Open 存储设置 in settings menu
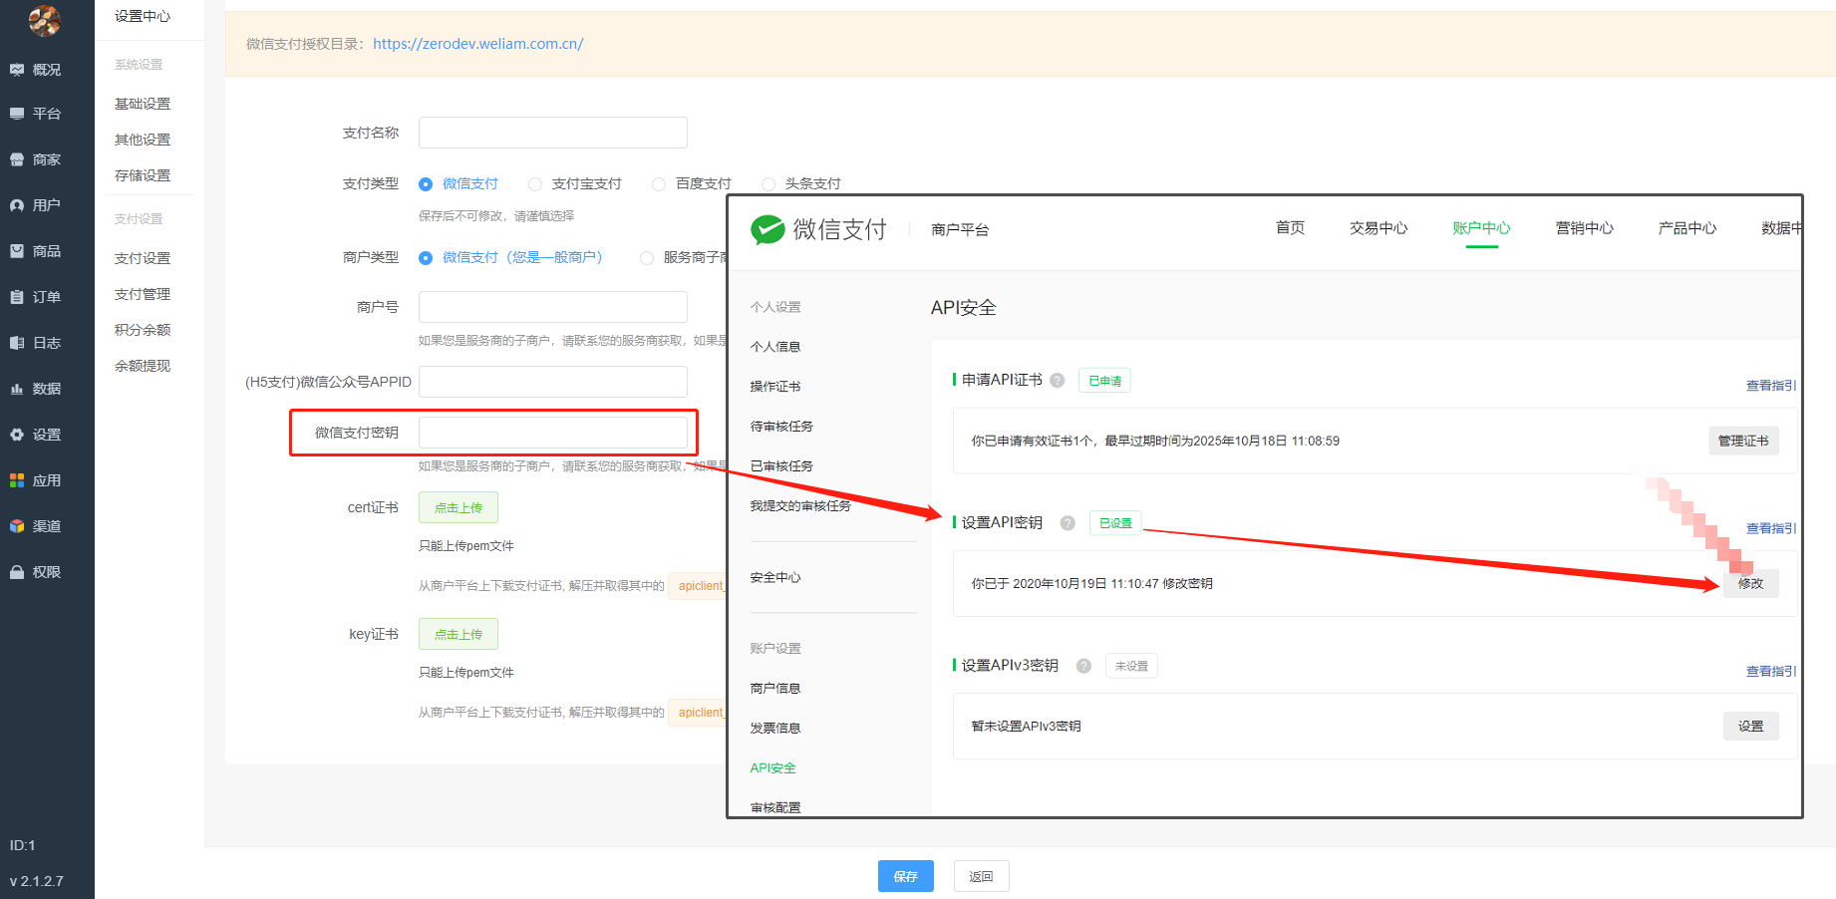The width and height of the screenshot is (1836, 899). pyautogui.click(x=143, y=175)
